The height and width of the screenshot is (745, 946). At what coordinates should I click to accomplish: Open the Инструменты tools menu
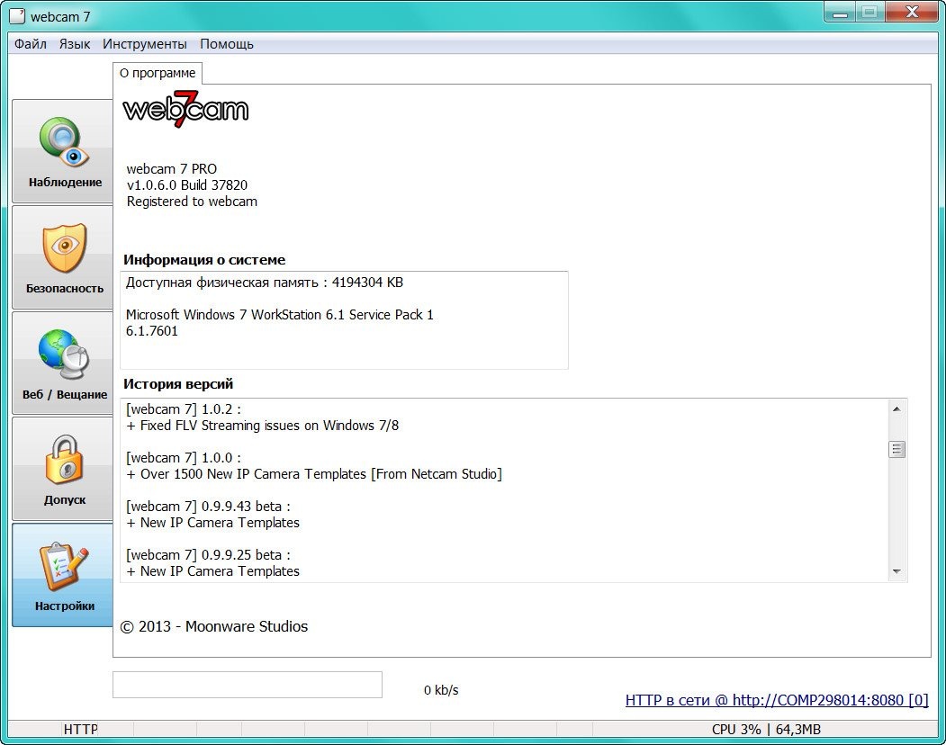pyautogui.click(x=145, y=44)
